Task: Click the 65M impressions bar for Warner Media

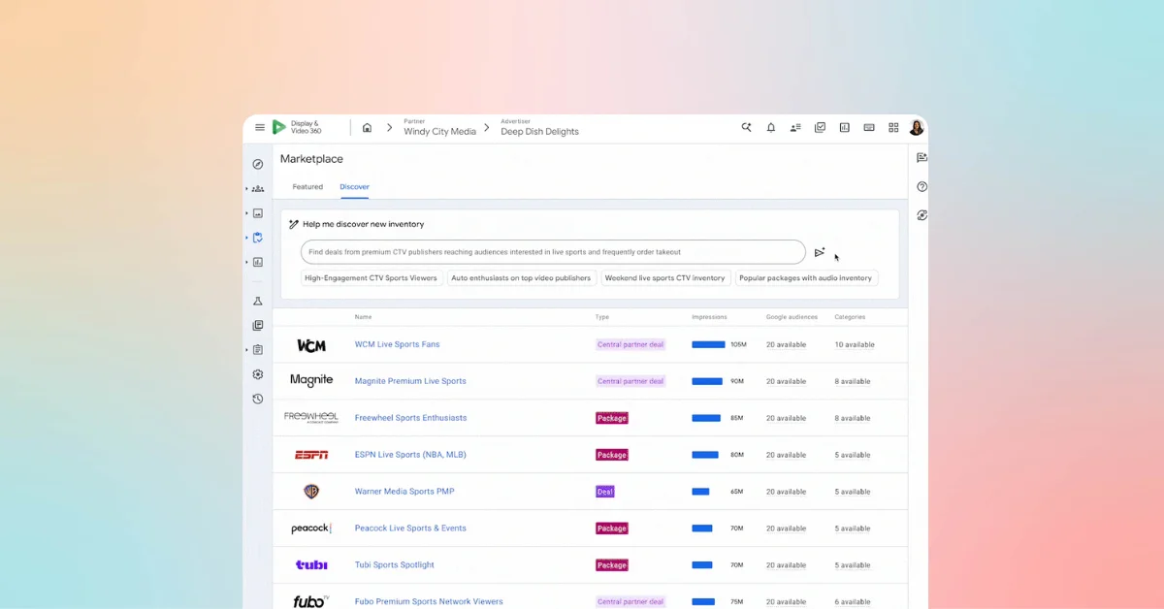Action: (700, 492)
